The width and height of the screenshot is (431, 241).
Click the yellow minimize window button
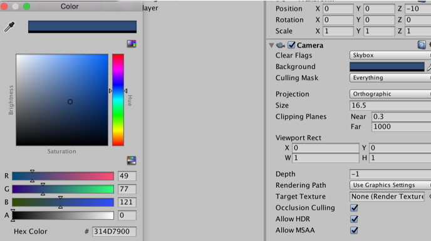pyautogui.click(x=16, y=6)
